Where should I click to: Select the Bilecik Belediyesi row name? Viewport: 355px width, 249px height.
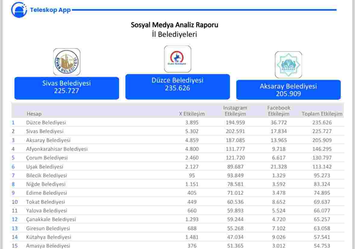47,176
